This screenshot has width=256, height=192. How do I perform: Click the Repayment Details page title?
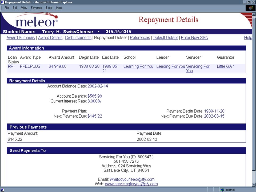(168, 19)
